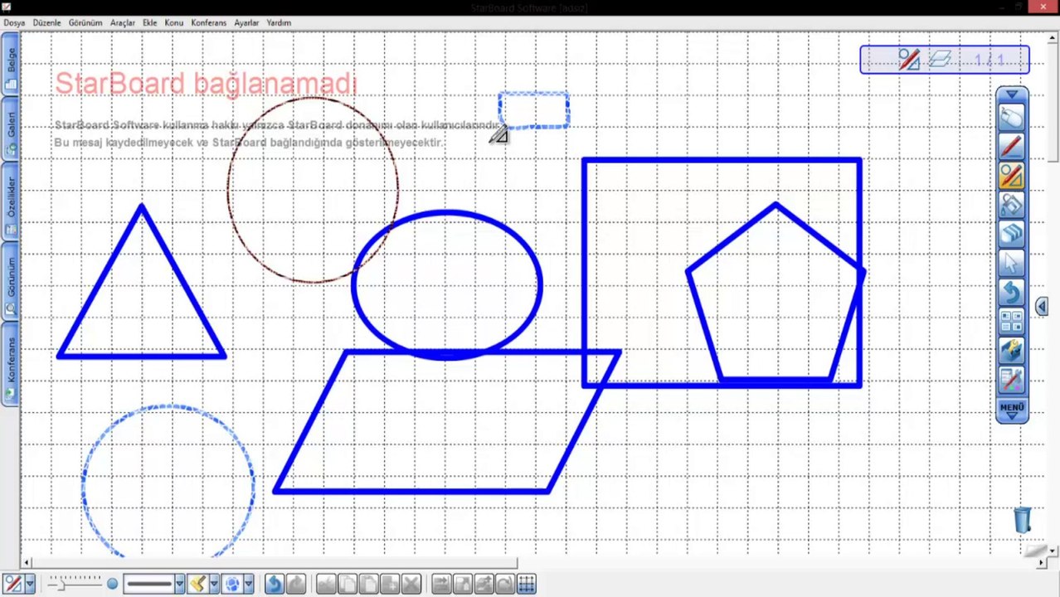This screenshot has height=597, width=1060.
Task: Open the toolbox accessories icon
Action: click(1012, 351)
